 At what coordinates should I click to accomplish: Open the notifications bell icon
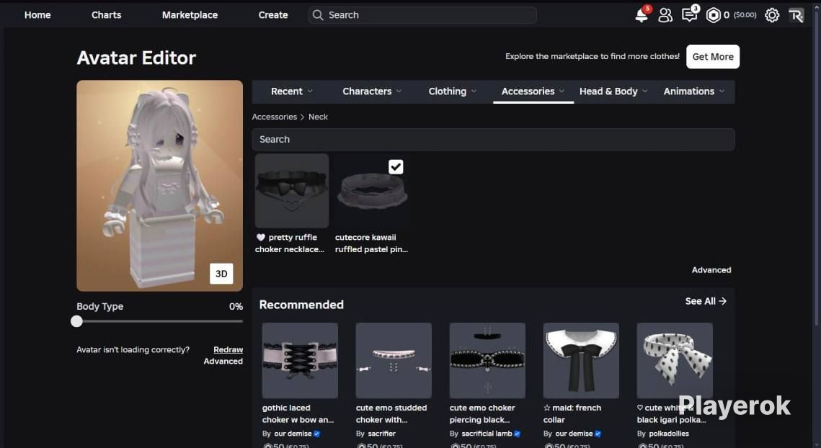pyautogui.click(x=642, y=14)
